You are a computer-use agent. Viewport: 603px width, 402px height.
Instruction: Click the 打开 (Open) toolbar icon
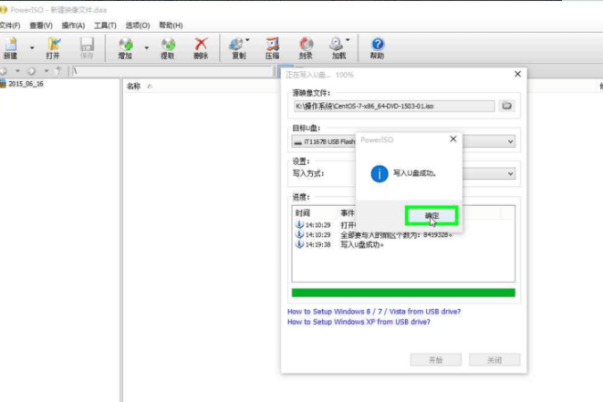click(x=53, y=47)
